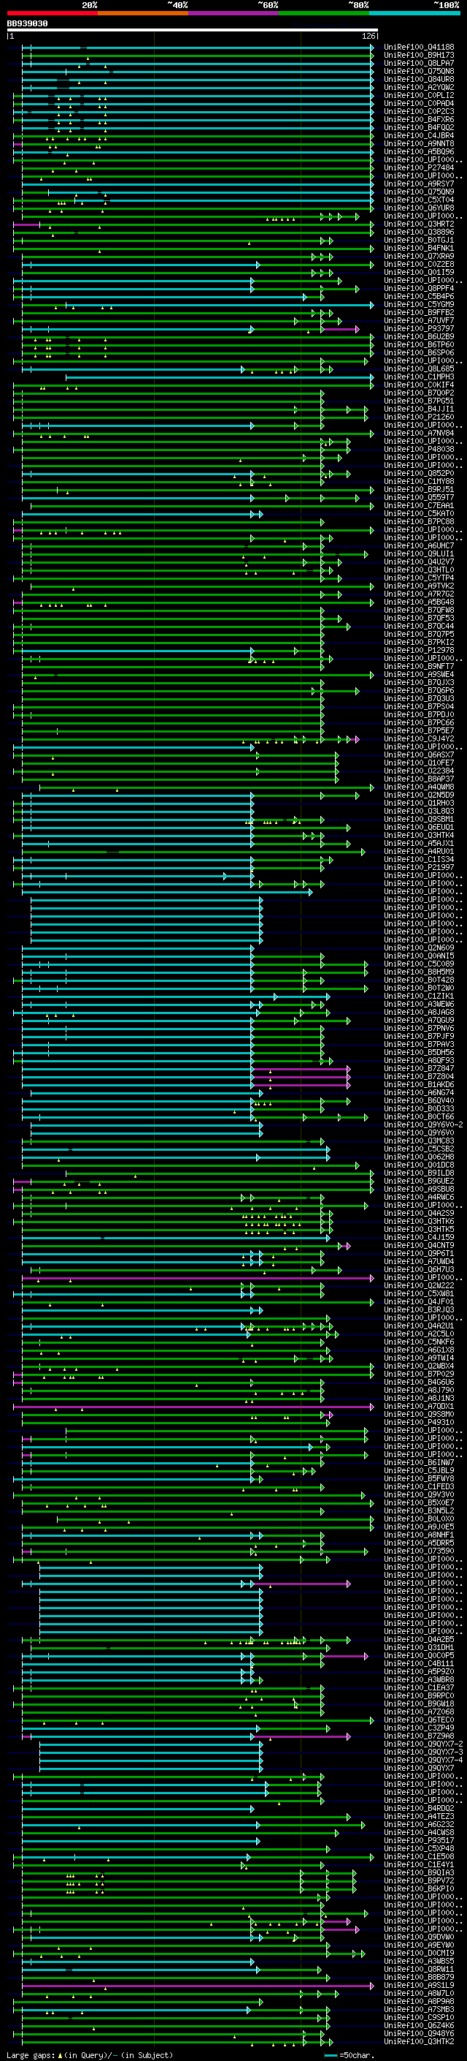
Task: Select hit UniRef100_A9TVK2
Action: [419, 586]
